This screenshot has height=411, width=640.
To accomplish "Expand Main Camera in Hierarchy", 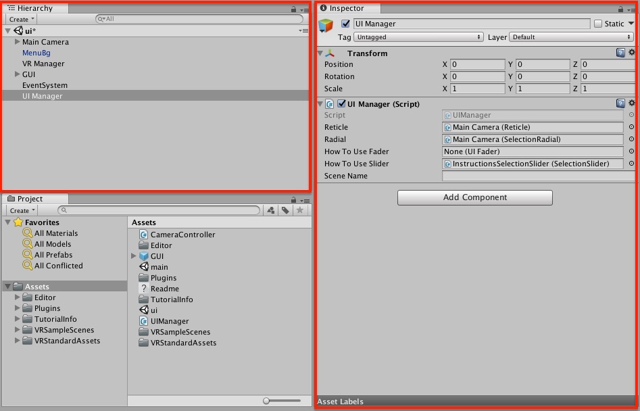I will (x=17, y=42).
